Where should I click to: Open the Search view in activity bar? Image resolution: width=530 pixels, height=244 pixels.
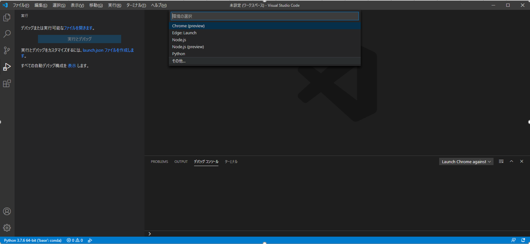(x=7, y=34)
